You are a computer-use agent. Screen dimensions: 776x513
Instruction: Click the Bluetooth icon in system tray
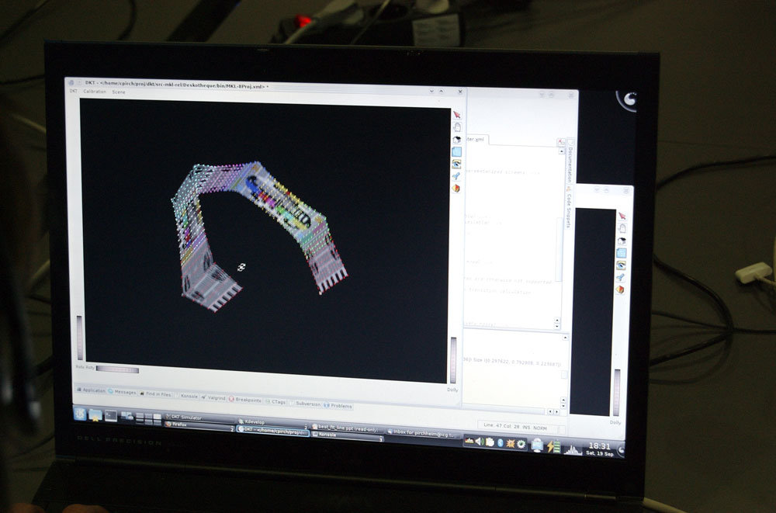(500, 442)
